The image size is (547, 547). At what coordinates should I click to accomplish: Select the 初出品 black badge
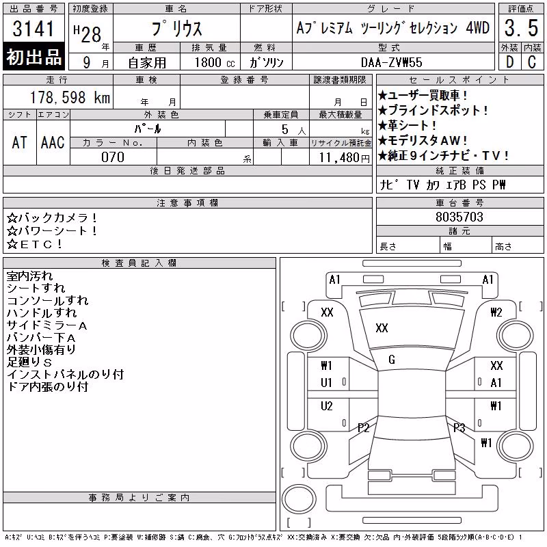point(34,57)
